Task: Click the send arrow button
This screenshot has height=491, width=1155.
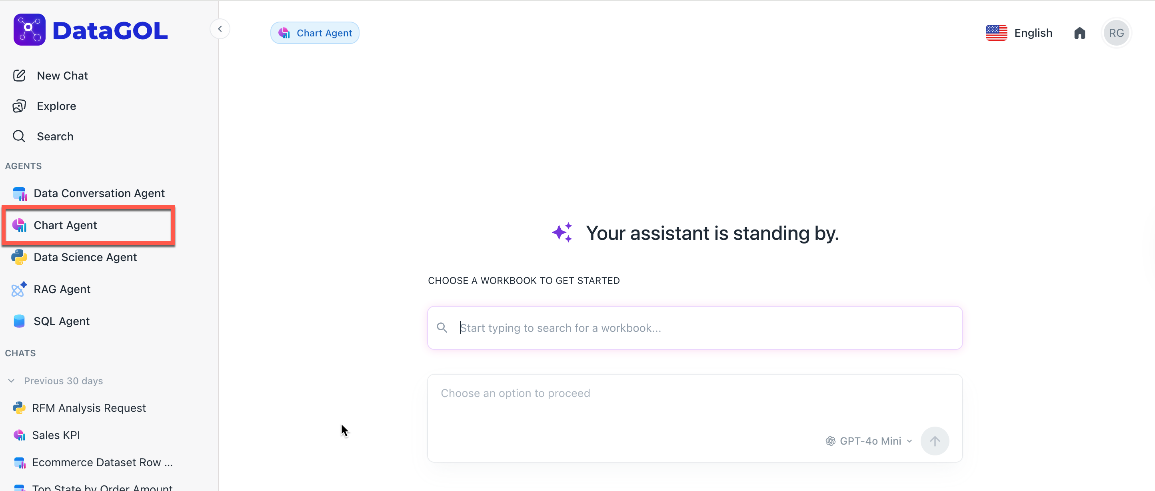Action: [934, 441]
